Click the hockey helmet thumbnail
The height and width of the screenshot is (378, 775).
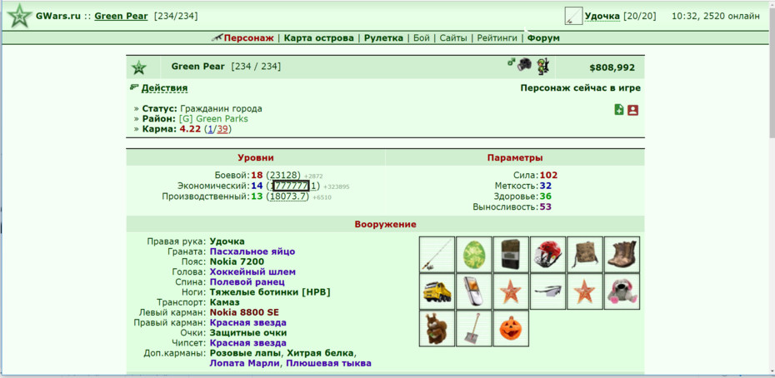(x=548, y=255)
